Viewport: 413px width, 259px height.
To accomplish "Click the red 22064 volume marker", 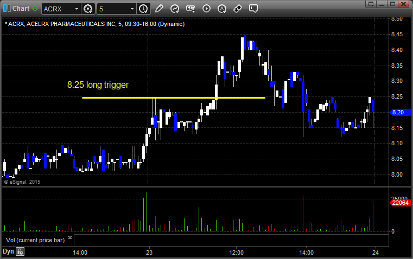I will pyautogui.click(x=400, y=203).
